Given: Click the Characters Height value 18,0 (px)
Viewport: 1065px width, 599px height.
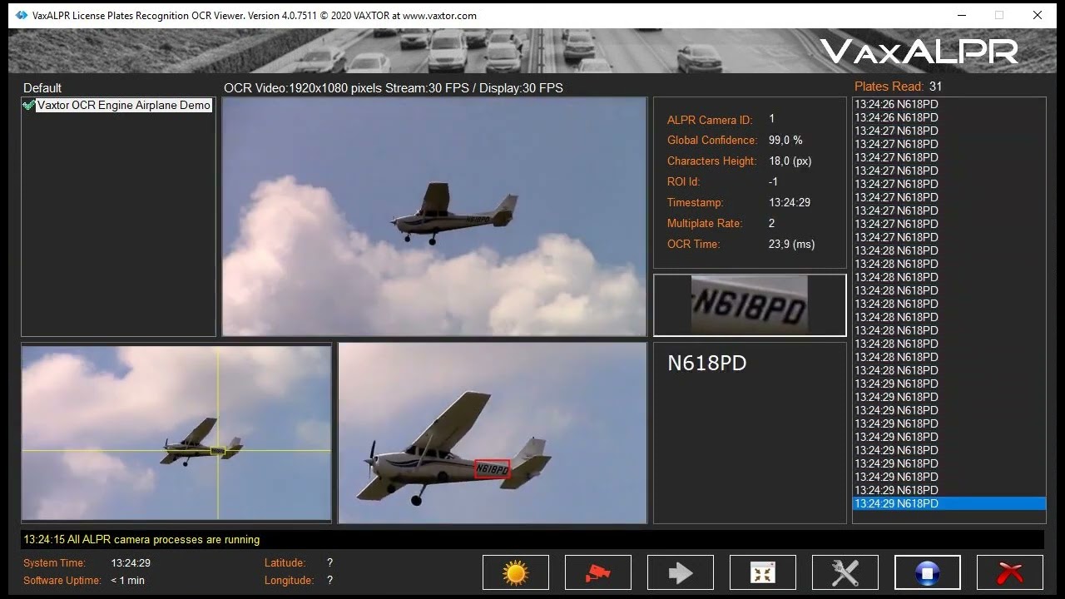Looking at the screenshot, I should point(790,161).
